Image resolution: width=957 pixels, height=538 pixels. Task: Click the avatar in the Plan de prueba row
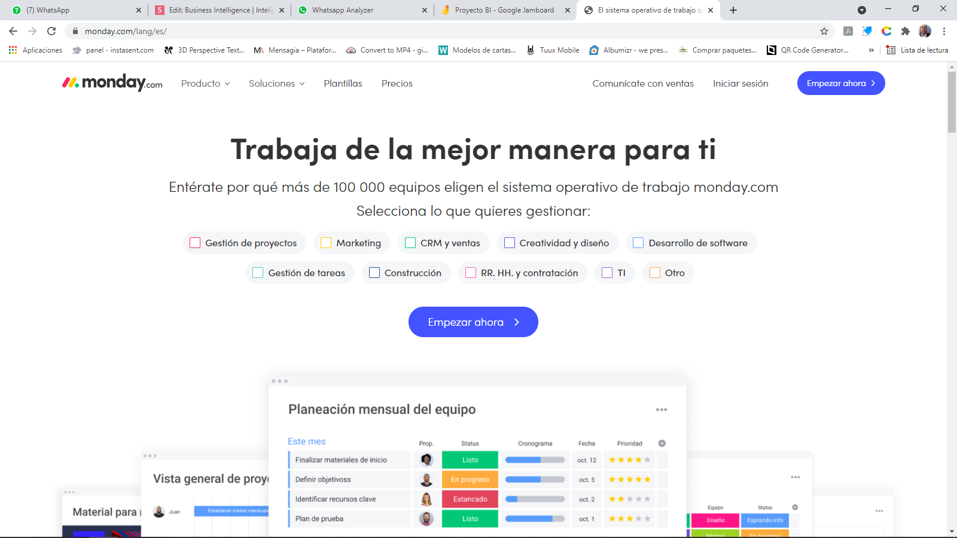[426, 519]
